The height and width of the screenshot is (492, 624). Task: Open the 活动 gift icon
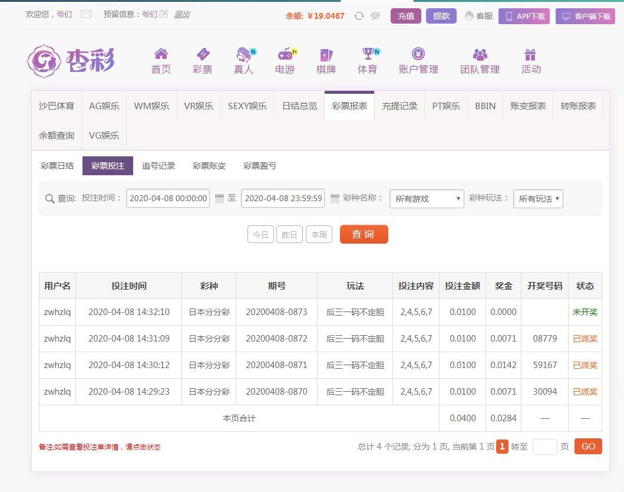[530, 55]
